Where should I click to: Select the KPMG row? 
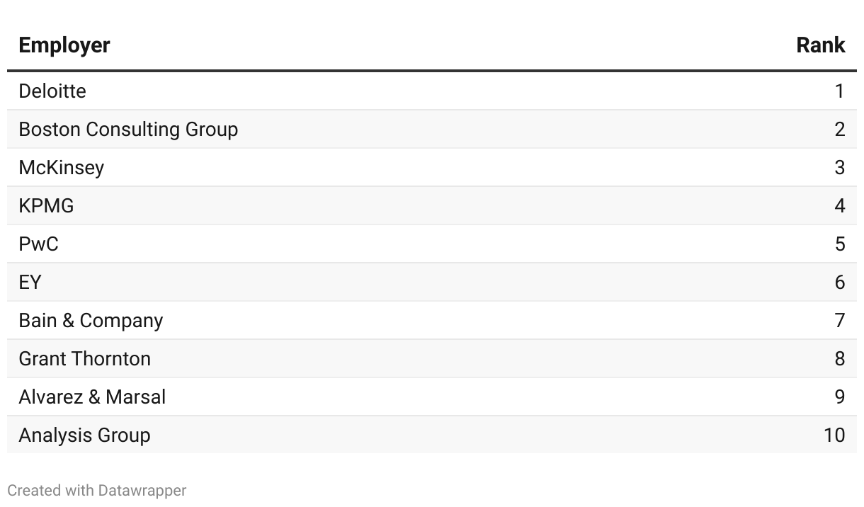(432, 205)
